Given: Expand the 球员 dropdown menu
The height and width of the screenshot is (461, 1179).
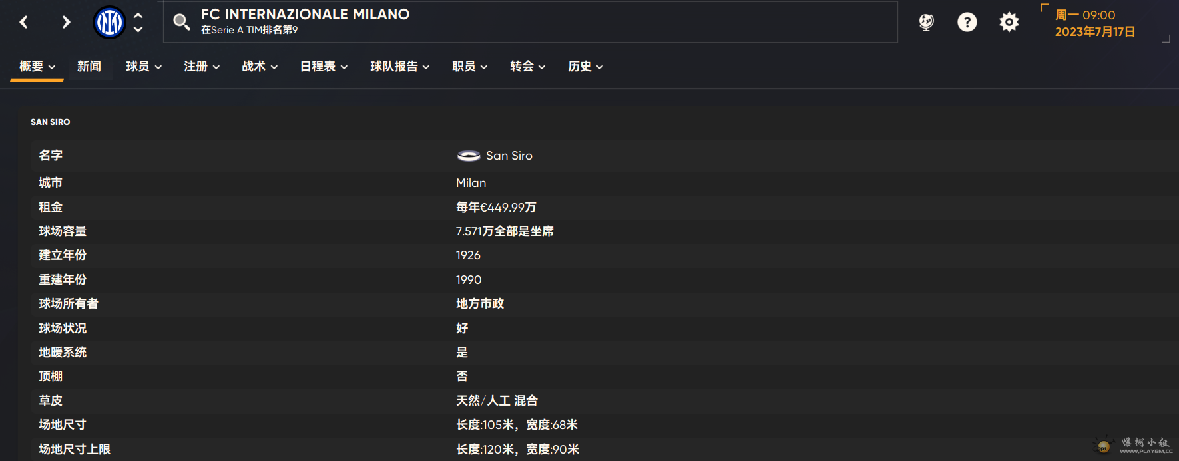Looking at the screenshot, I should point(144,66).
